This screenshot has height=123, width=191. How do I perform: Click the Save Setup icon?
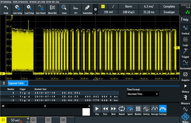pyautogui.click(x=18, y=10)
